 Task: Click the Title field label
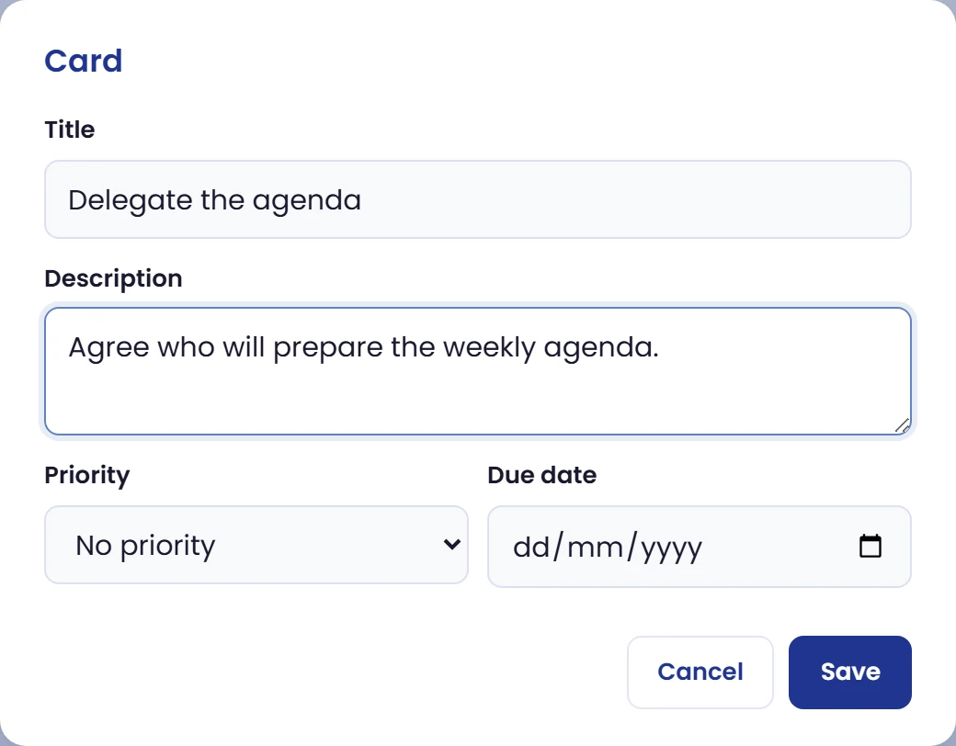(70, 130)
